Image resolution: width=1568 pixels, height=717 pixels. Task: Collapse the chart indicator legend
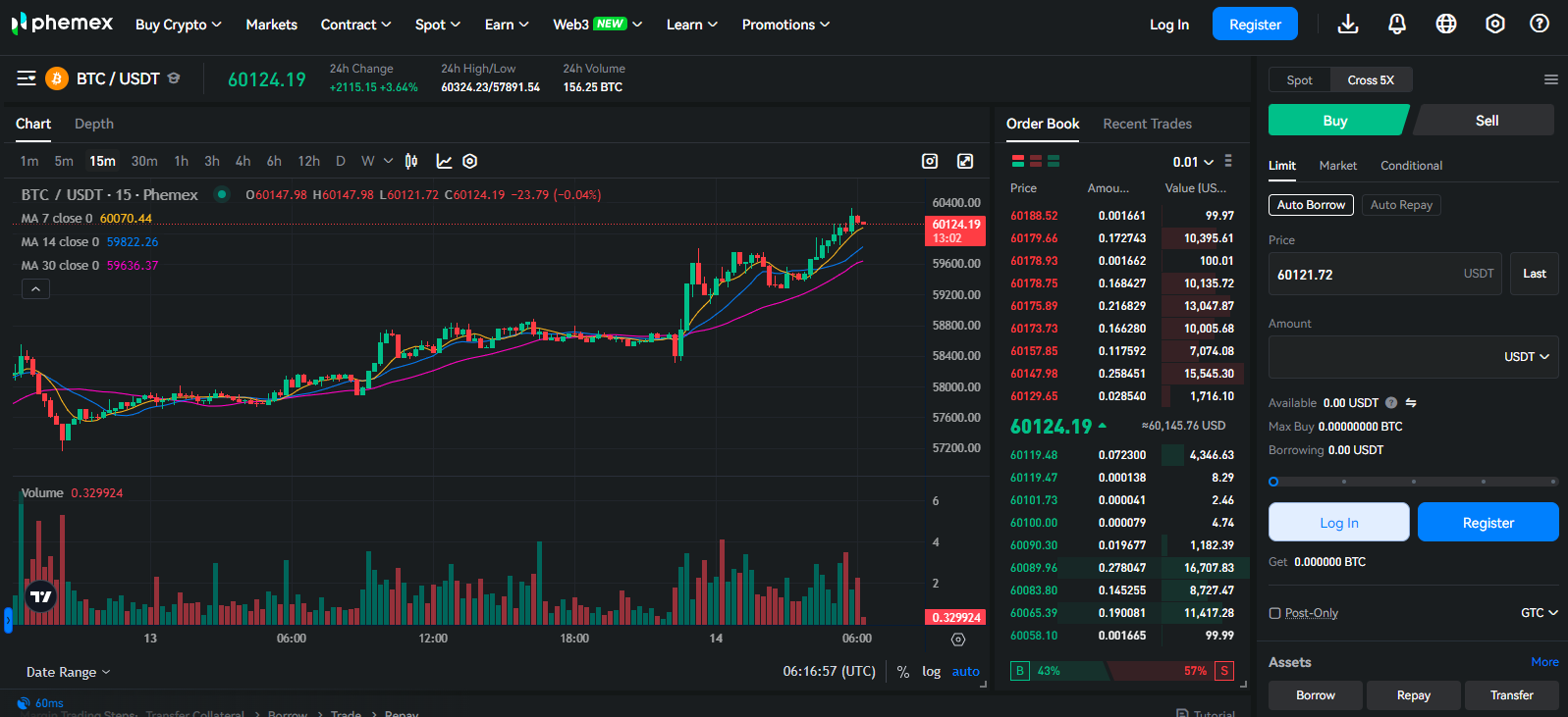pos(35,289)
